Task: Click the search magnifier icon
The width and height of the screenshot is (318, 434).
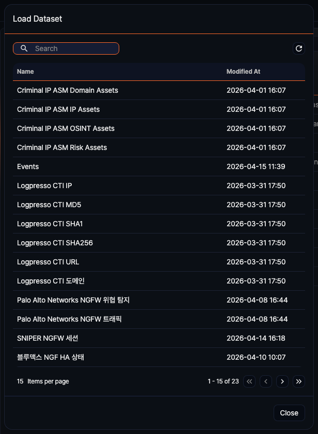Action: coord(24,48)
